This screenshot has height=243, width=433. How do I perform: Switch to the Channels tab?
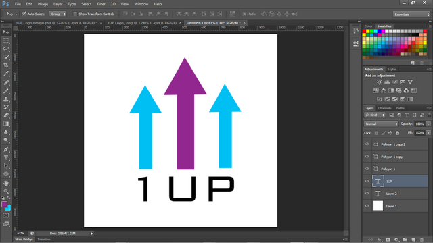coord(384,108)
